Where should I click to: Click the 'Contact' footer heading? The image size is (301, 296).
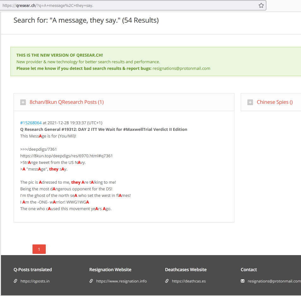point(249,270)
